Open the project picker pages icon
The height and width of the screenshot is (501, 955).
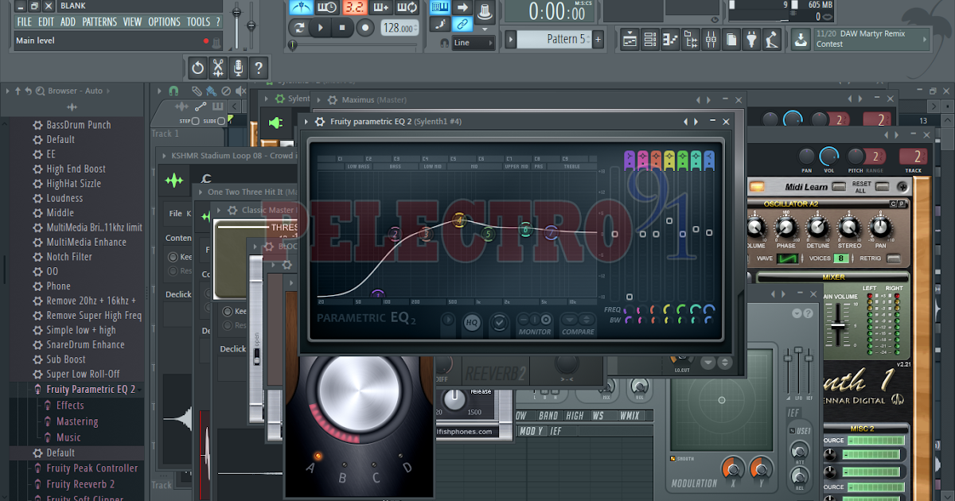(731, 38)
